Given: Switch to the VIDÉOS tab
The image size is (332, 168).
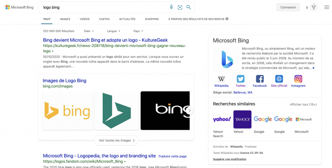Looking at the screenshot, I should pos(85,19).
